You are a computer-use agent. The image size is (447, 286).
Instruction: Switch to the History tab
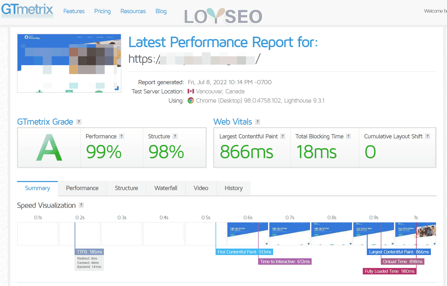pyautogui.click(x=234, y=188)
